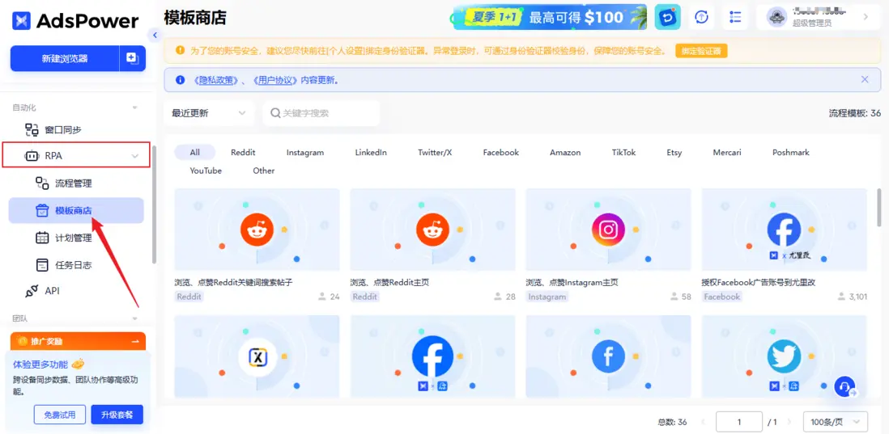
Task: Click the Instagram tag under its card
Action: point(547,297)
